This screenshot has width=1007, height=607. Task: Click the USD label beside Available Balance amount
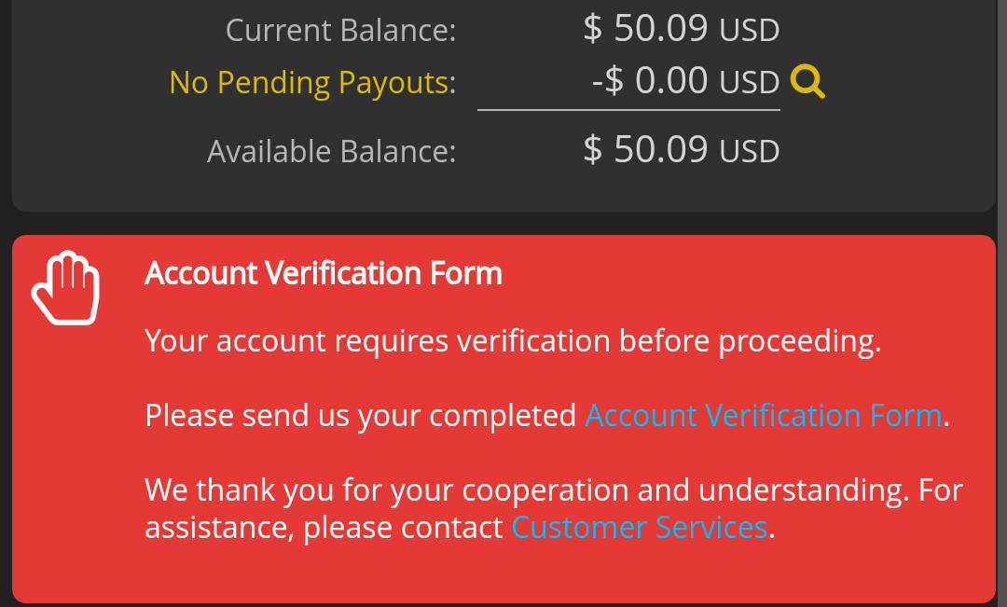tap(750, 152)
